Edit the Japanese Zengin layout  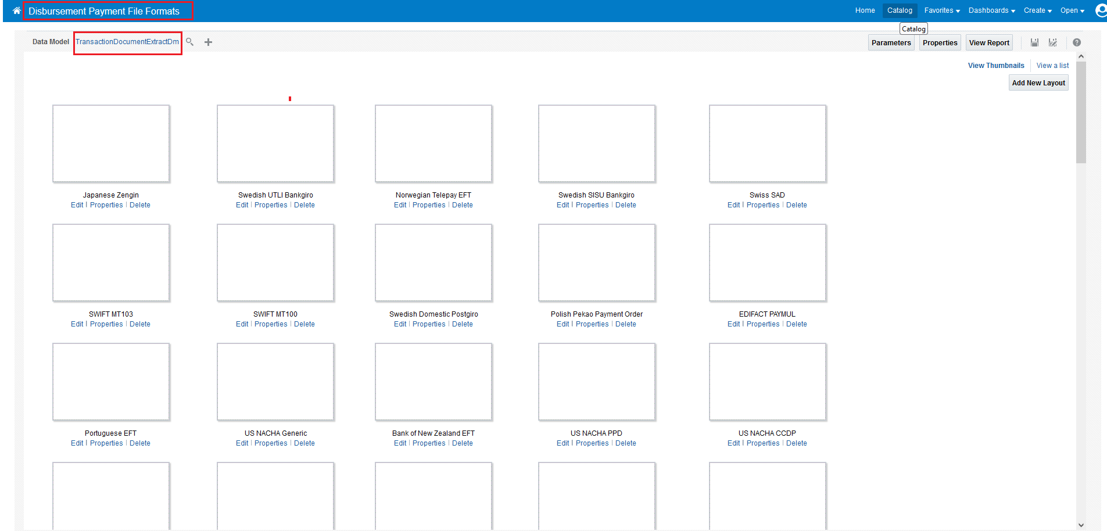[x=77, y=205]
